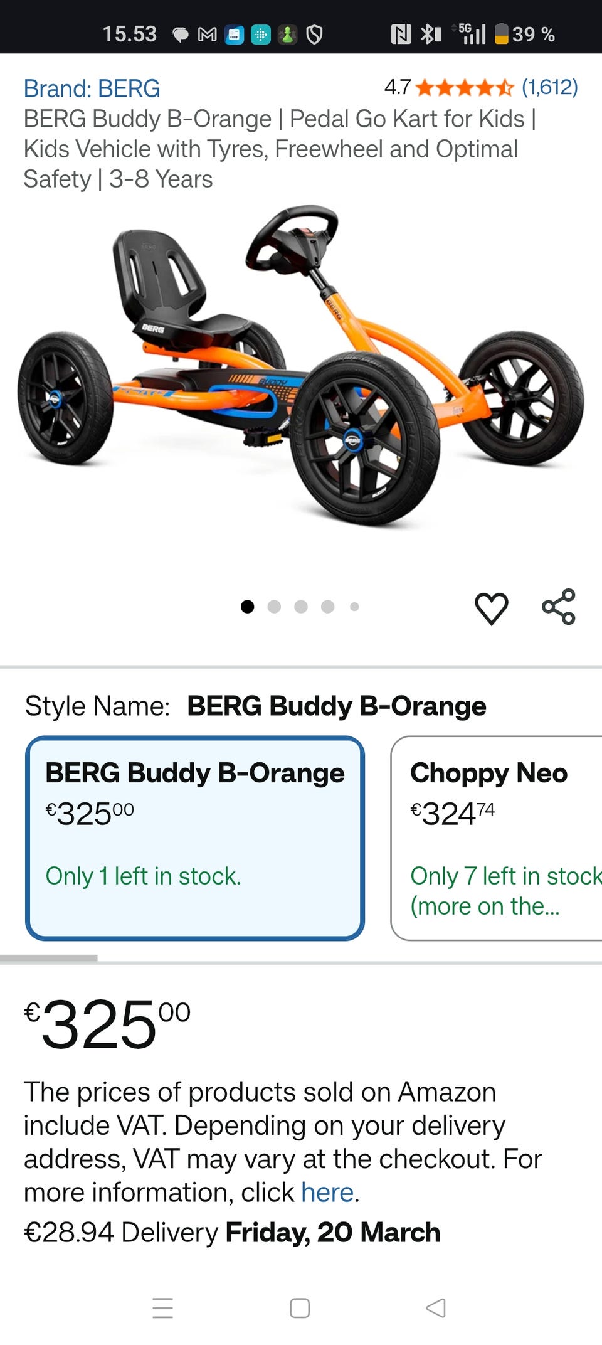This screenshot has height=1345, width=602.
Task: Tap the product title text
Action: pyautogui.click(x=276, y=149)
